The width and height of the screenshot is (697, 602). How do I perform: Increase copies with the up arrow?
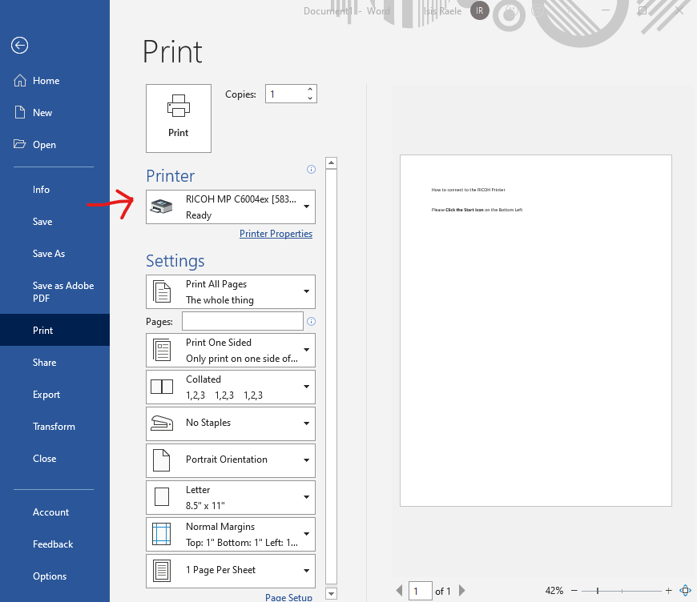(310, 90)
